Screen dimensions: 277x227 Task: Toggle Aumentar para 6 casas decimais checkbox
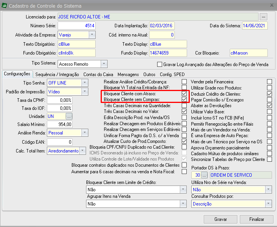(184, 172)
